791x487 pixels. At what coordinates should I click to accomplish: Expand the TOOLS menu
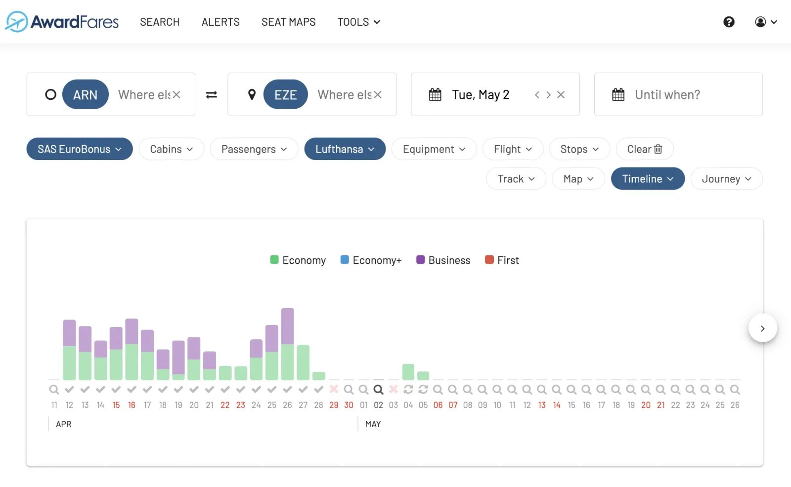pyautogui.click(x=359, y=22)
